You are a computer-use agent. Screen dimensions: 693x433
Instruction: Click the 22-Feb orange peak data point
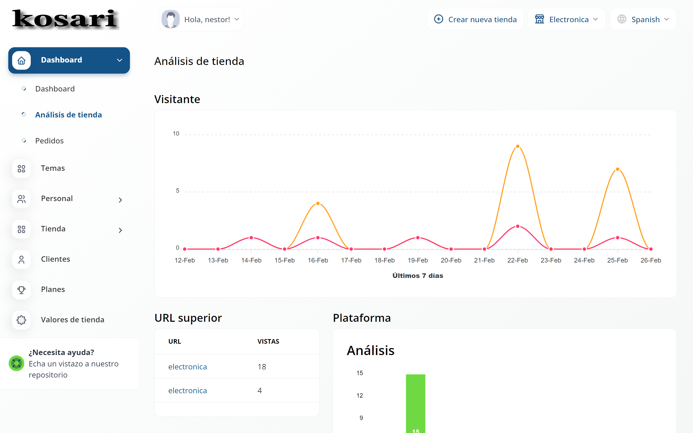[x=518, y=146]
